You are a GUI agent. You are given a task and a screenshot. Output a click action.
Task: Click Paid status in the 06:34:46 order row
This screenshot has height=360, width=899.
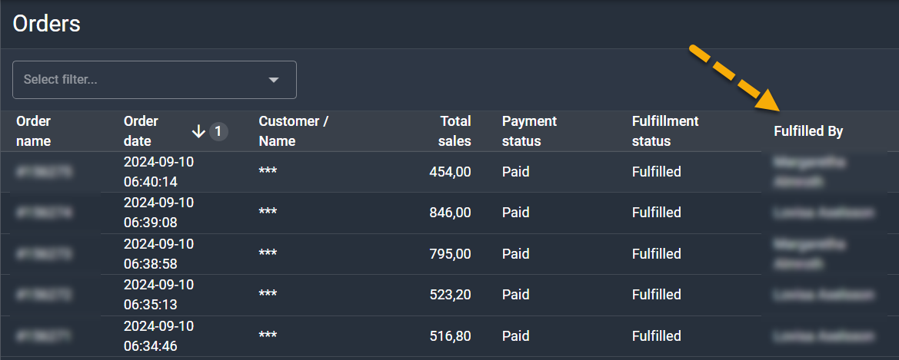point(515,336)
